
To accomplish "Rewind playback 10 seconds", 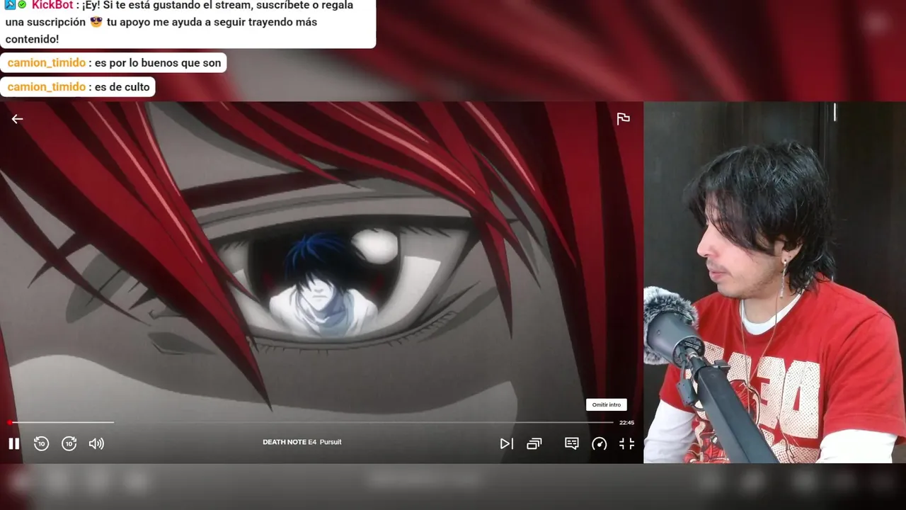I will [42, 443].
